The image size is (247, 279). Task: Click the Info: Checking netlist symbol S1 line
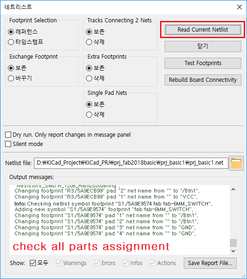tap(113, 204)
